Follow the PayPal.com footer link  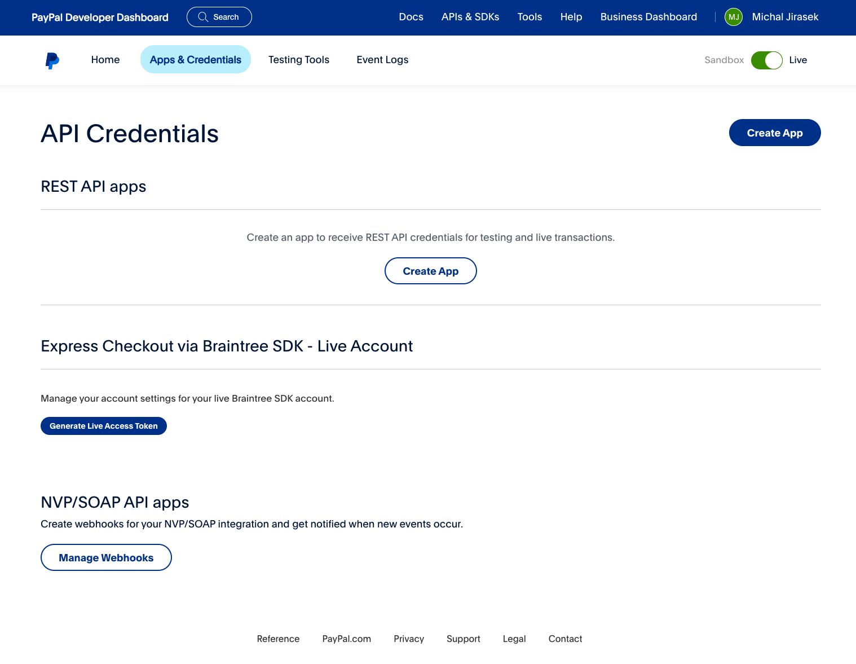click(346, 639)
